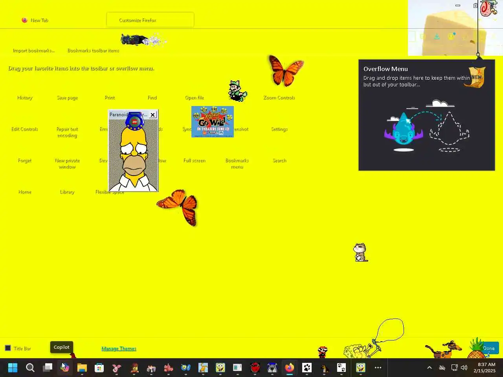The image size is (503, 377).
Task: Select the Save page customize item
Action: click(67, 98)
